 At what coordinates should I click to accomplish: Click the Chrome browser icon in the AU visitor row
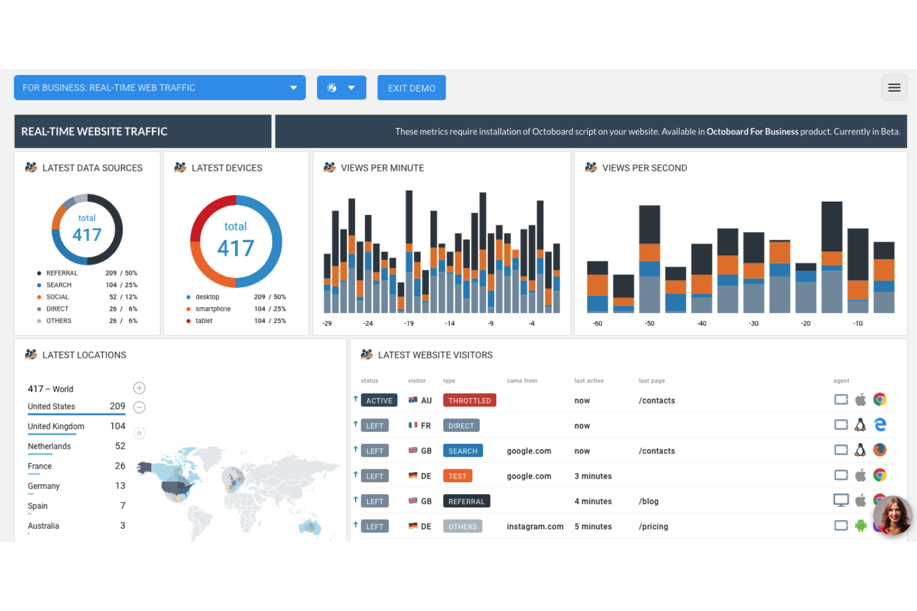[880, 400]
